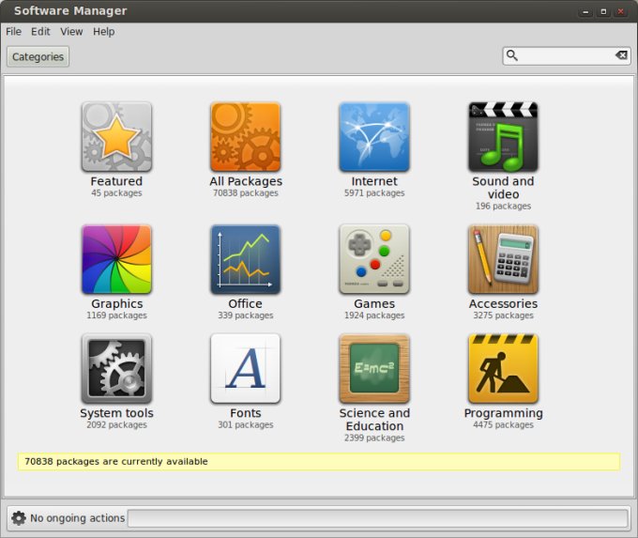Image resolution: width=638 pixels, height=538 pixels.
Task: Open the Featured category star icon
Action: [116, 137]
